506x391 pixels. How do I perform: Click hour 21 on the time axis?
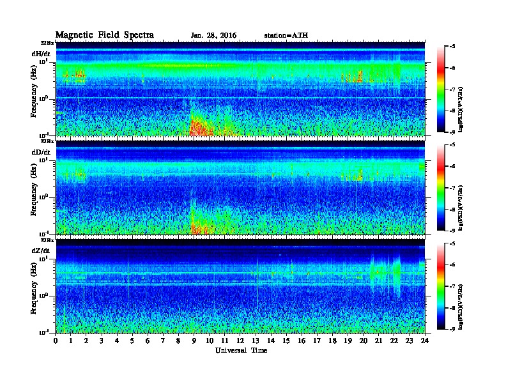(378, 341)
